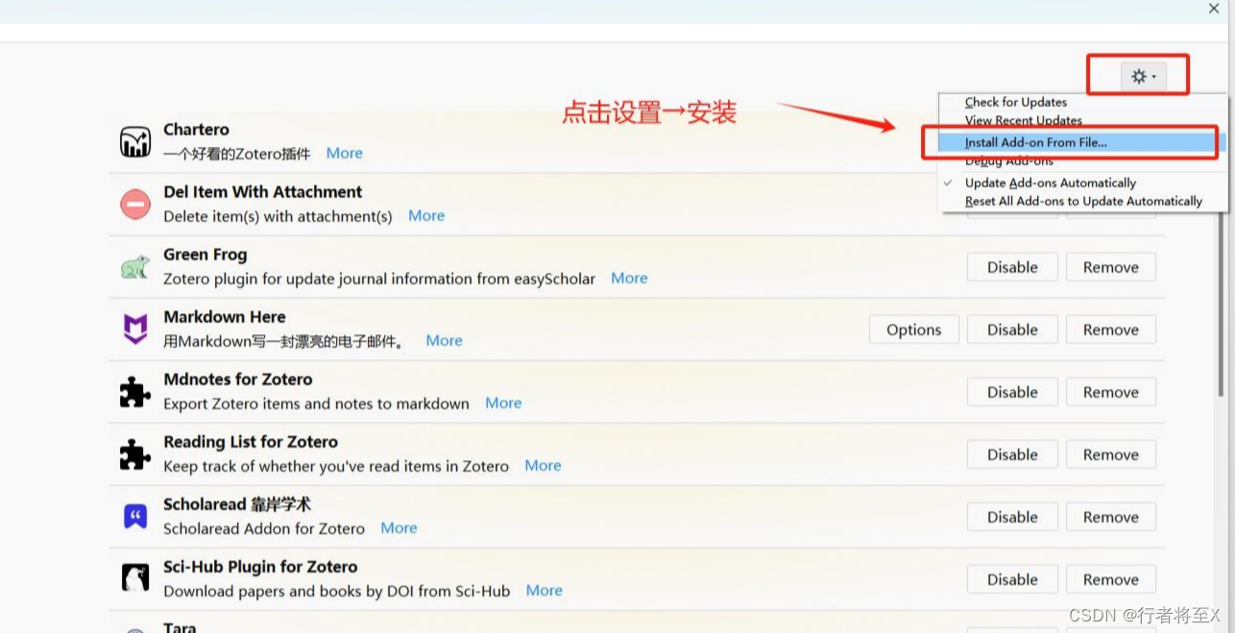Select Sci-Hub Plugin for Zotero title
The width and height of the screenshot is (1235, 633).
click(260, 567)
